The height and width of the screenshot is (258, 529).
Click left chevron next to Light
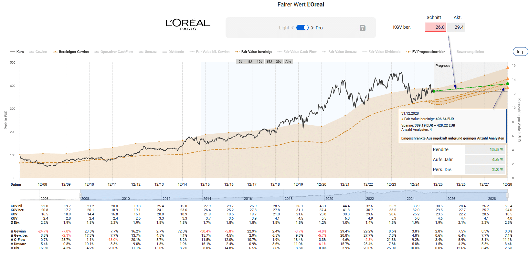(293, 28)
